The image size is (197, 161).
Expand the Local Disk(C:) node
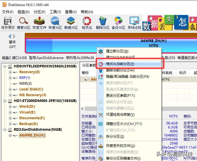pyautogui.click(x=10, y=89)
